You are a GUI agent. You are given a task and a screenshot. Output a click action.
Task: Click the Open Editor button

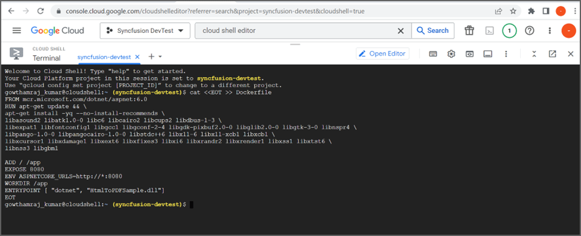[x=383, y=53]
